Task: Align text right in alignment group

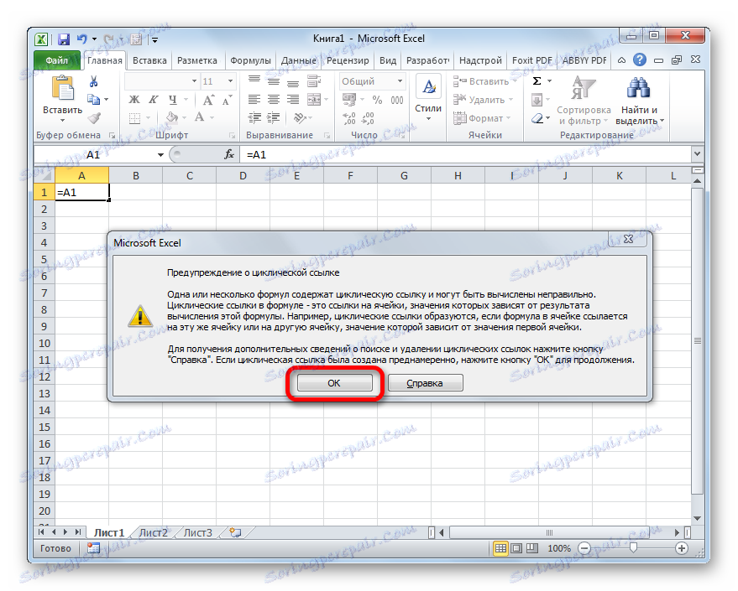Action: click(293, 100)
